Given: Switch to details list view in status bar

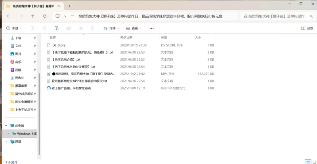Looking at the screenshot, I should click(x=307, y=162).
